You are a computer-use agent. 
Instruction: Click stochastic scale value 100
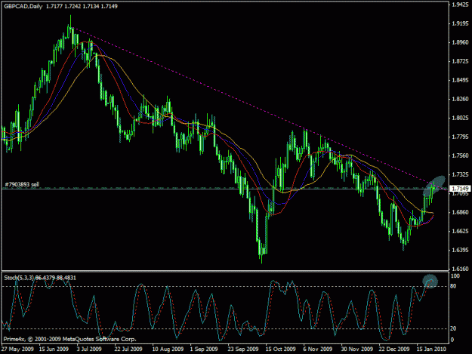pyautogui.click(x=455, y=276)
